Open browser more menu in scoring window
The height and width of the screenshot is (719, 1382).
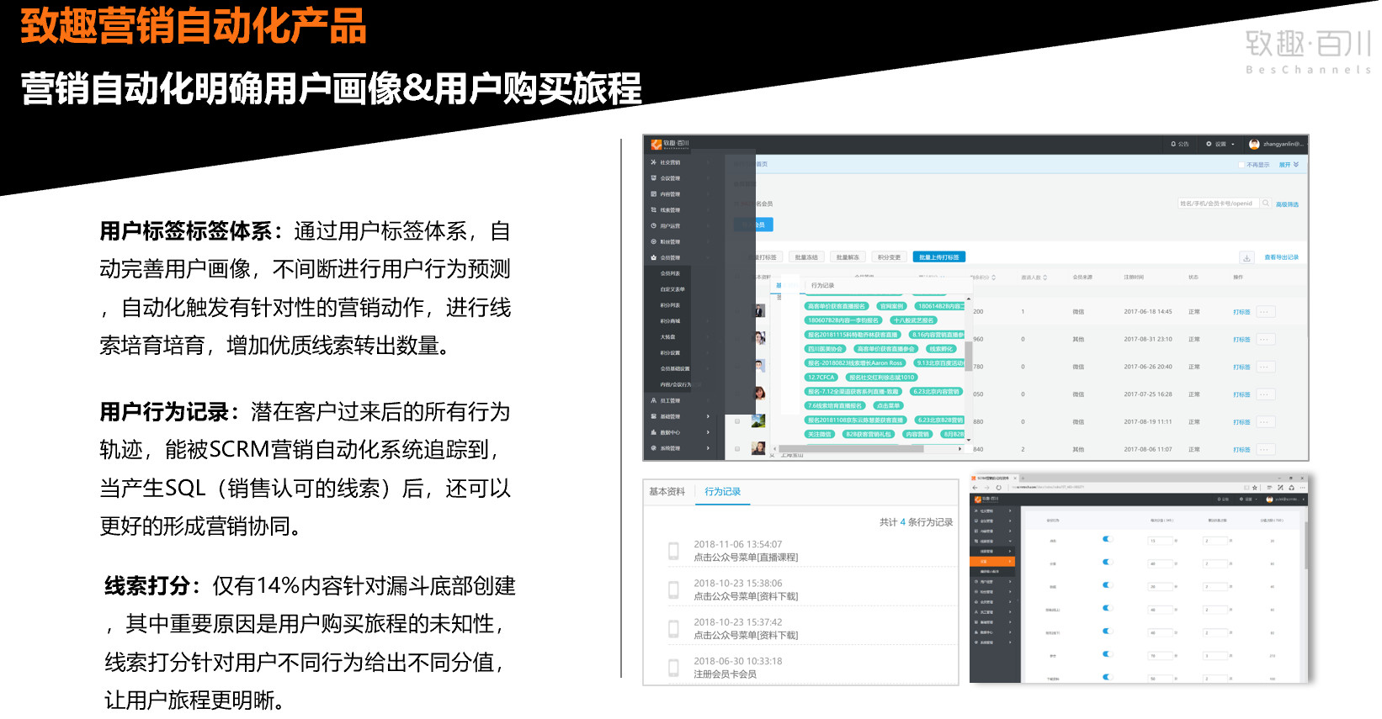tap(1303, 488)
